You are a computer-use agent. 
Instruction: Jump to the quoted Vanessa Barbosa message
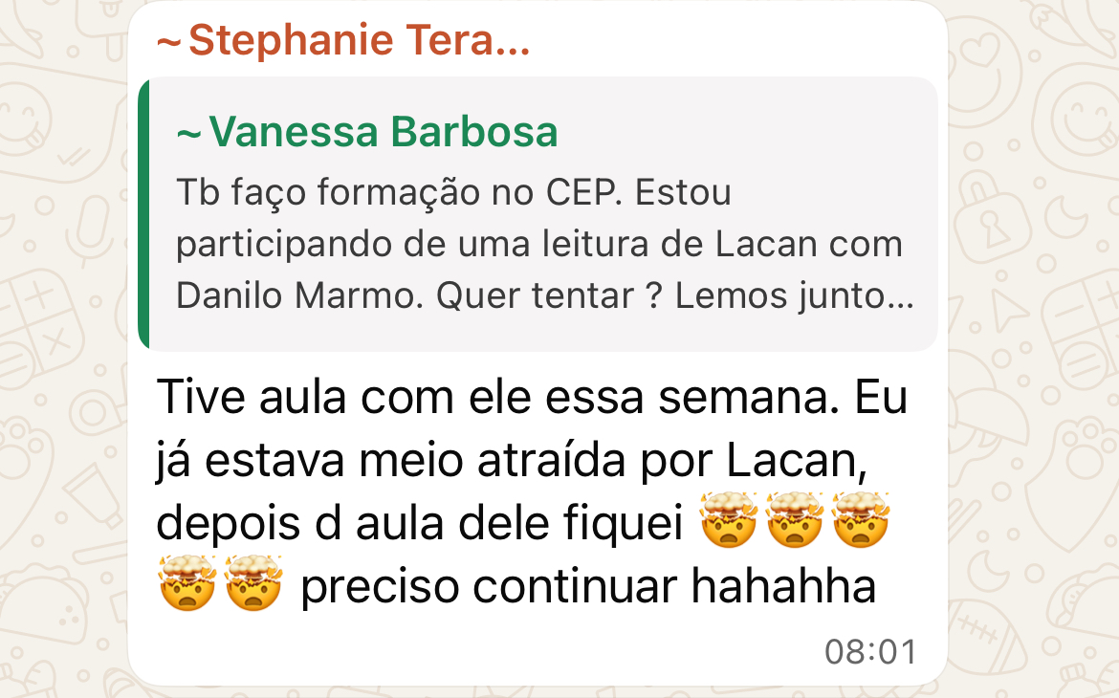coord(538,214)
